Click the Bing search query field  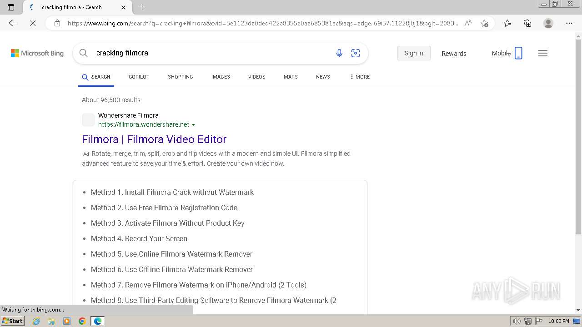[211, 53]
